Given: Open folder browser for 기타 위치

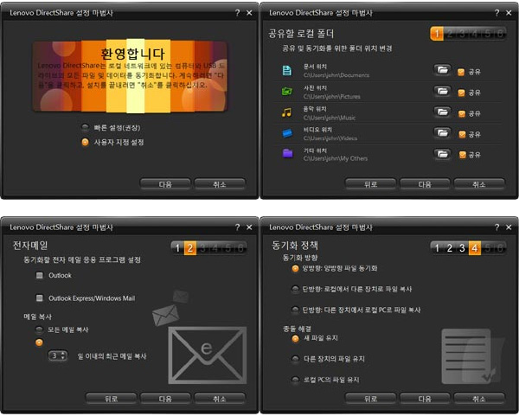Looking at the screenshot, I should 442,154.
